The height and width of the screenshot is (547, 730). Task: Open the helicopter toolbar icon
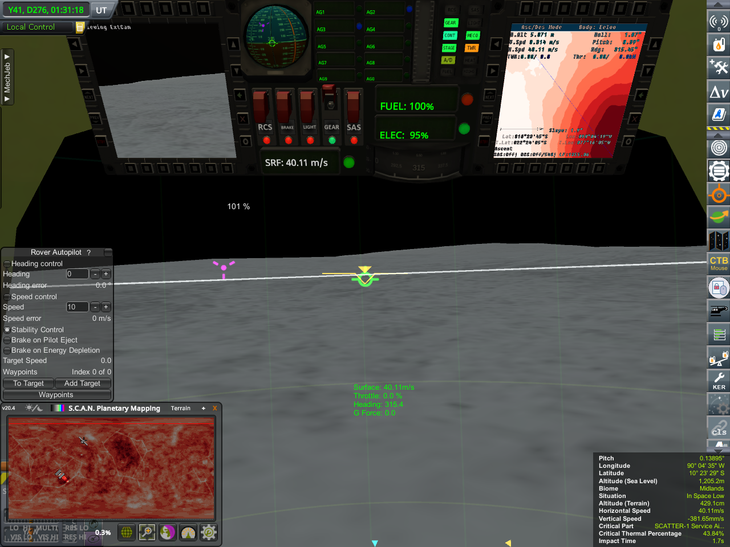coord(719,311)
